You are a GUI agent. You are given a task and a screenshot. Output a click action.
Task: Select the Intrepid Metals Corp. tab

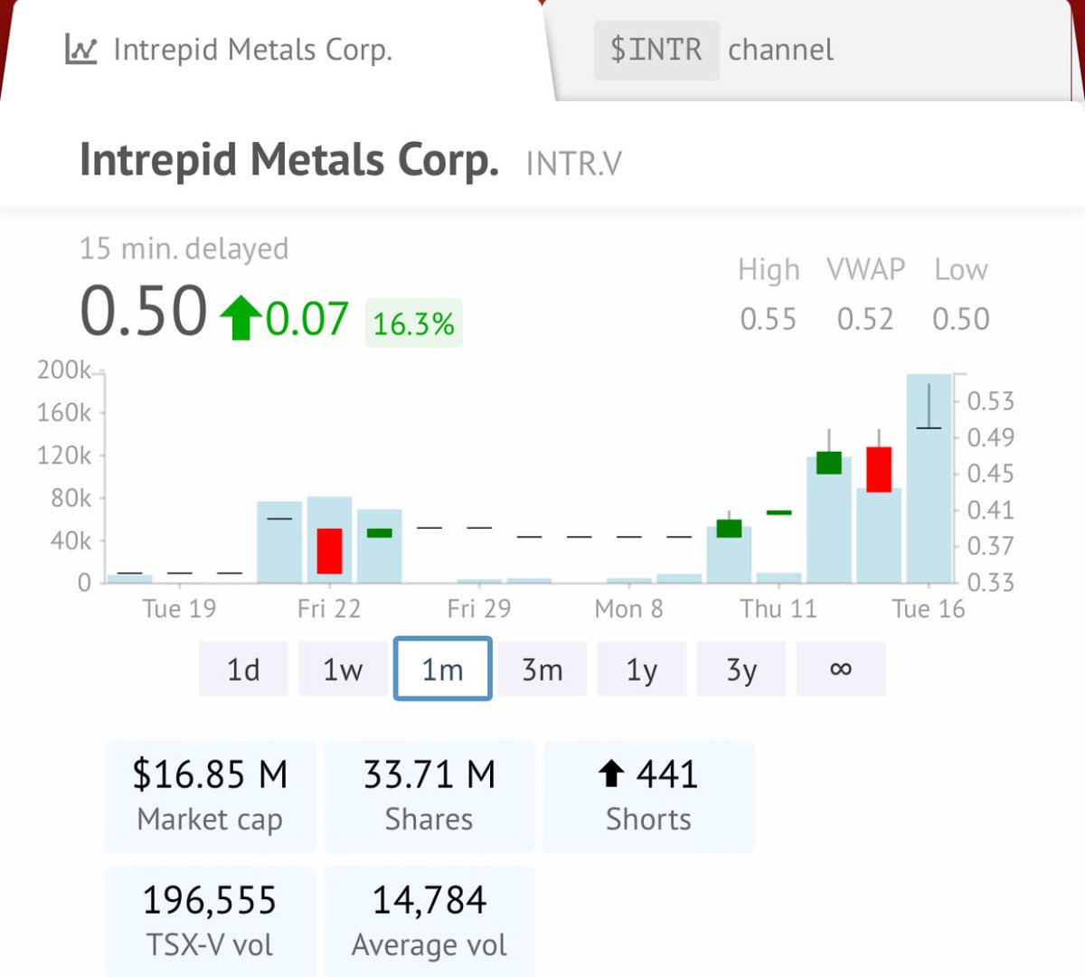point(253,49)
